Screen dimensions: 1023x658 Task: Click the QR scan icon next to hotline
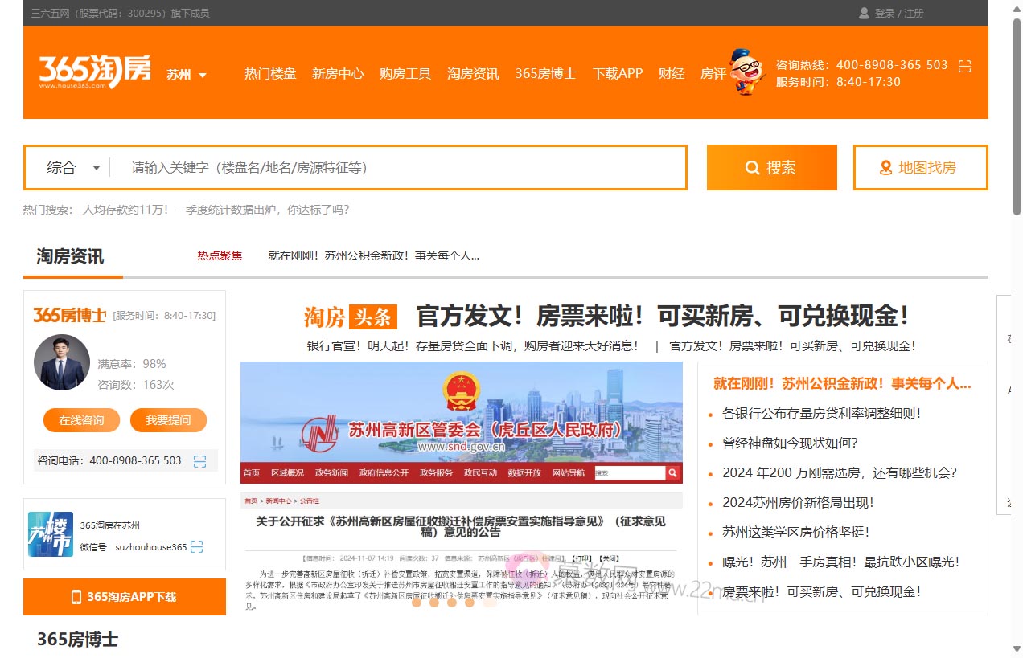(965, 66)
